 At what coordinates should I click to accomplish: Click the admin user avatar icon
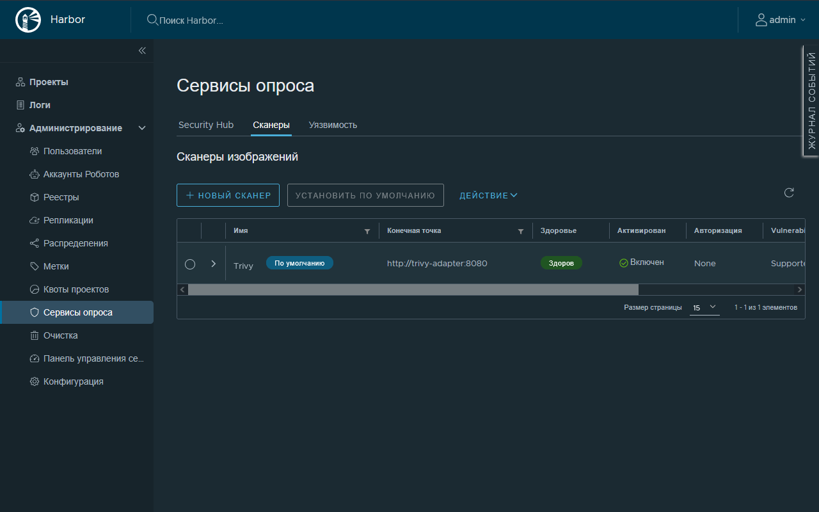tap(761, 20)
